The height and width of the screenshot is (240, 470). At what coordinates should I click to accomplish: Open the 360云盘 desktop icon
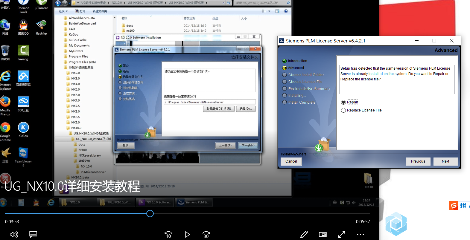coord(23,104)
